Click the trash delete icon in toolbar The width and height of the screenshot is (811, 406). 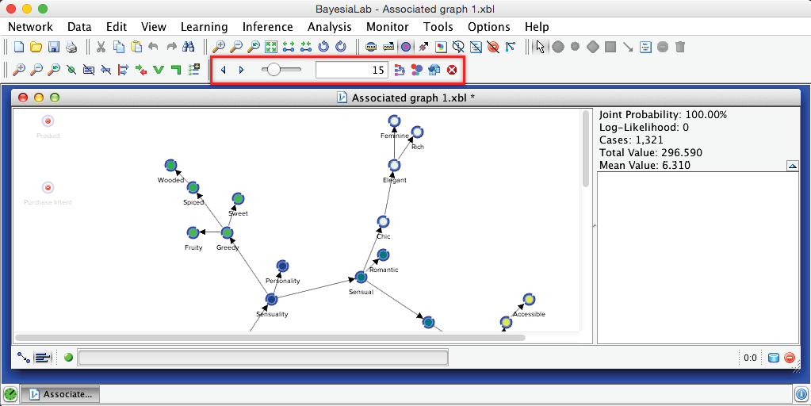[680, 47]
